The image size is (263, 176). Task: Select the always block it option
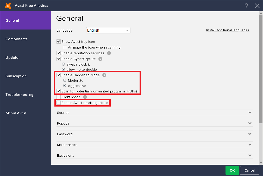[x=64, y=64]
